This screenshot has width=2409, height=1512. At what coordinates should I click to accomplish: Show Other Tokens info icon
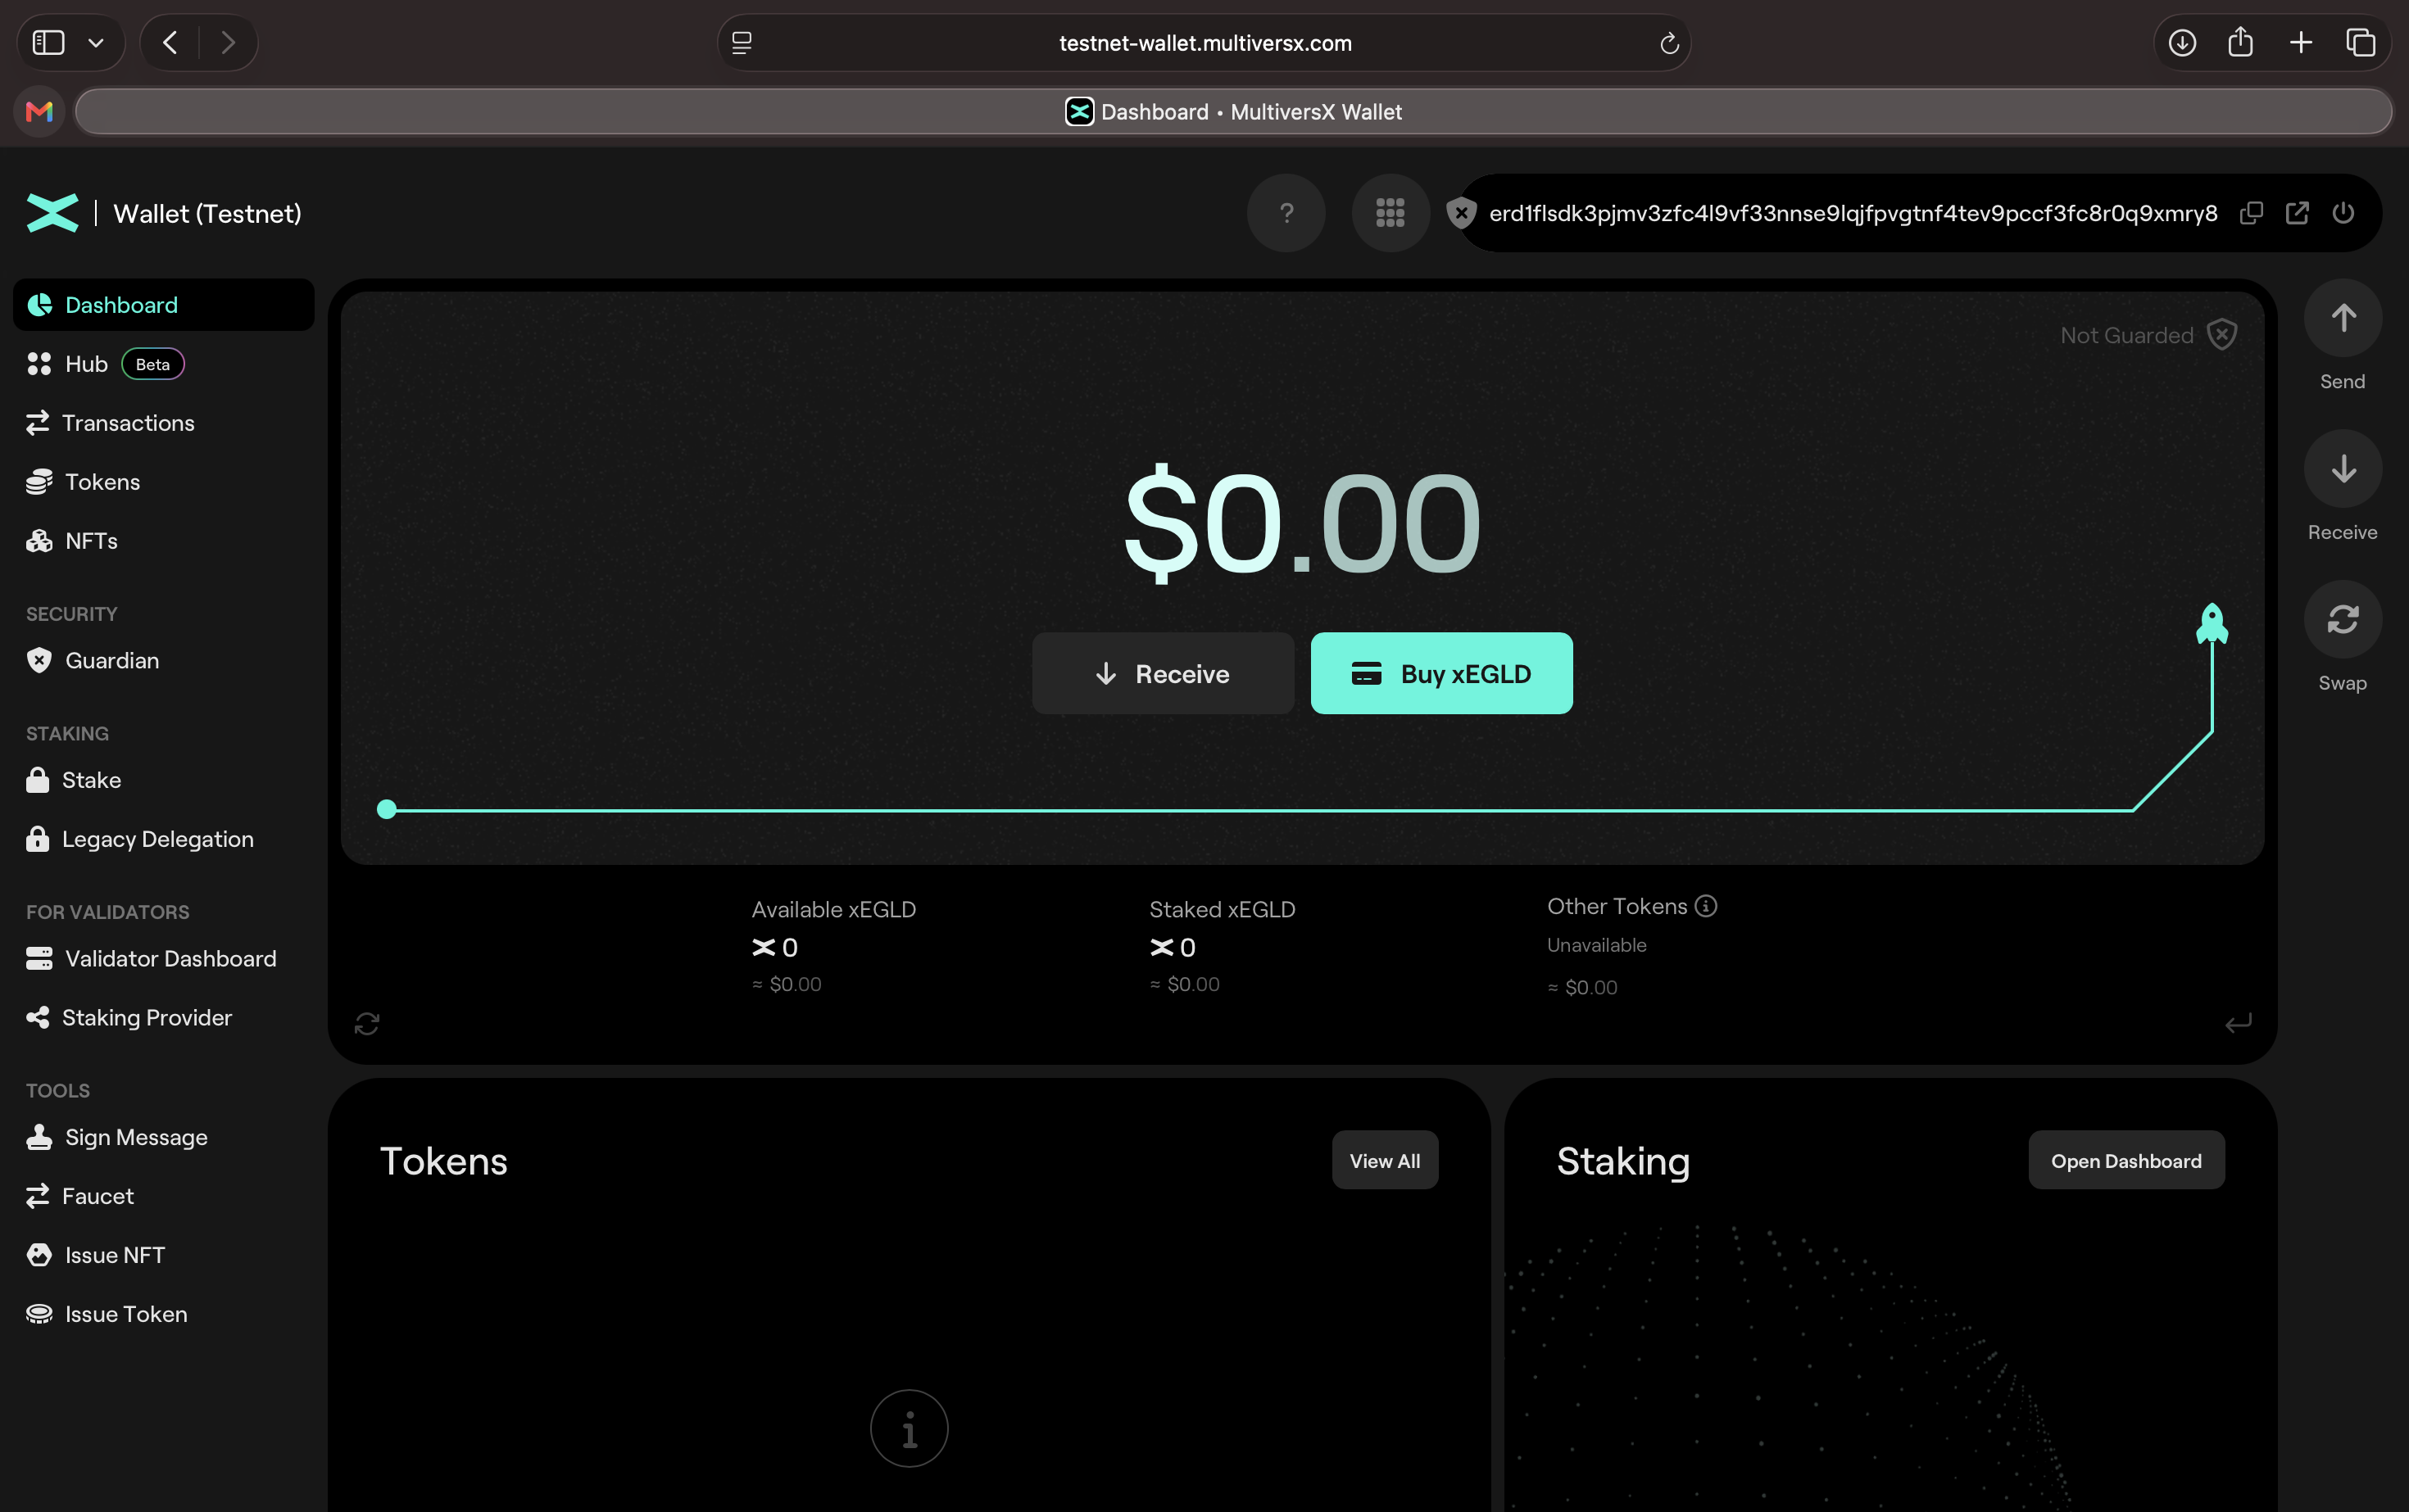click(x=1707, y=906)
